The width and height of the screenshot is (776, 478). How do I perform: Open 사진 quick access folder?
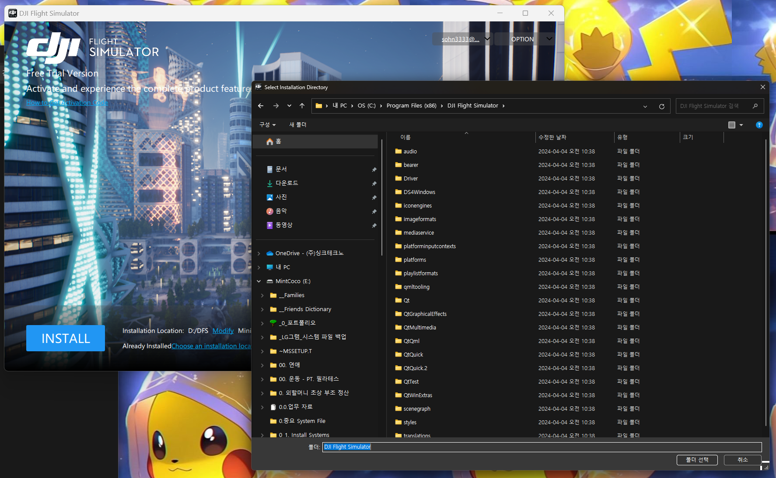(x=281, y=197)
